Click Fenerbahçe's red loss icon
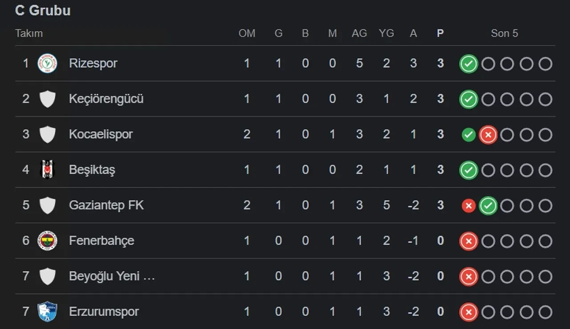570x329 pixels. (468, 241)
